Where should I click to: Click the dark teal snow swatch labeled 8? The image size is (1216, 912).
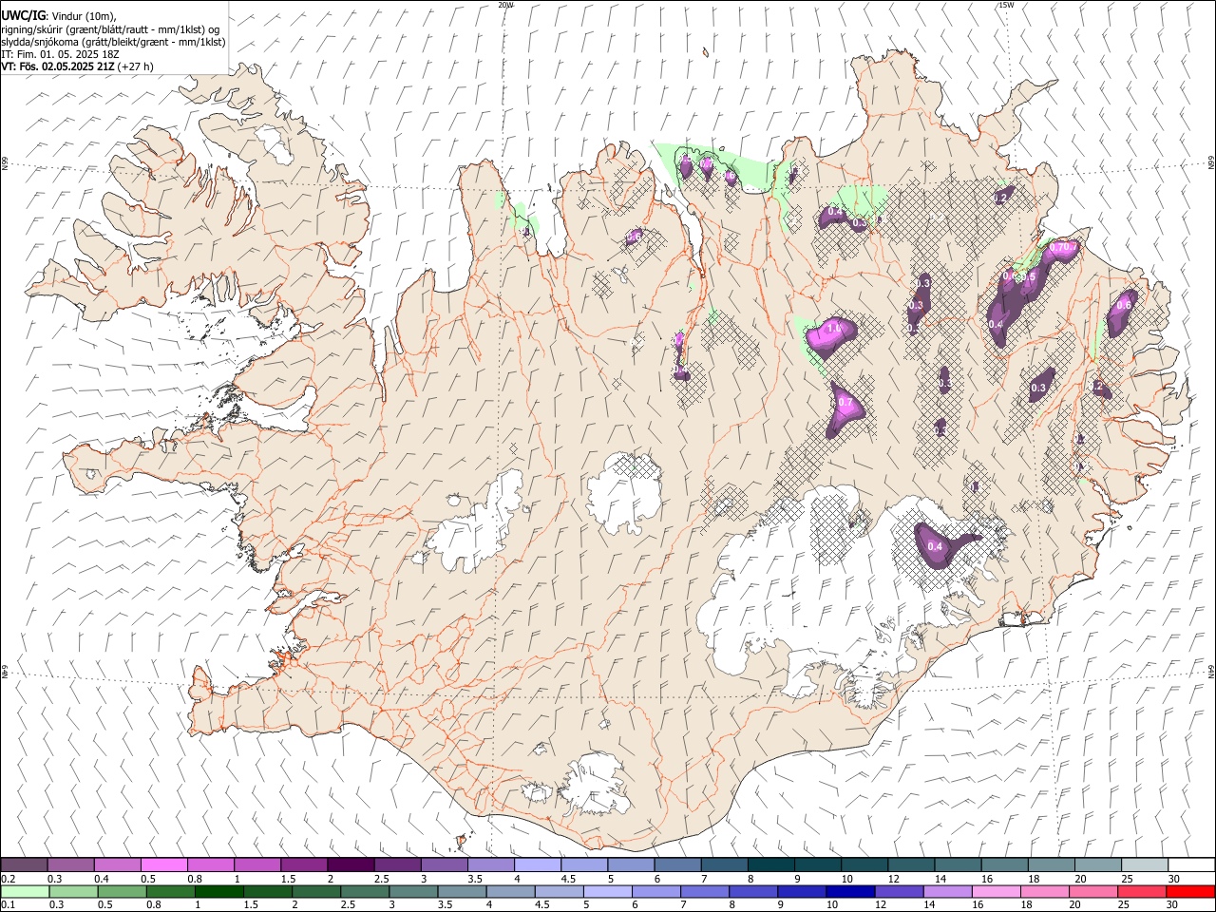771,865
